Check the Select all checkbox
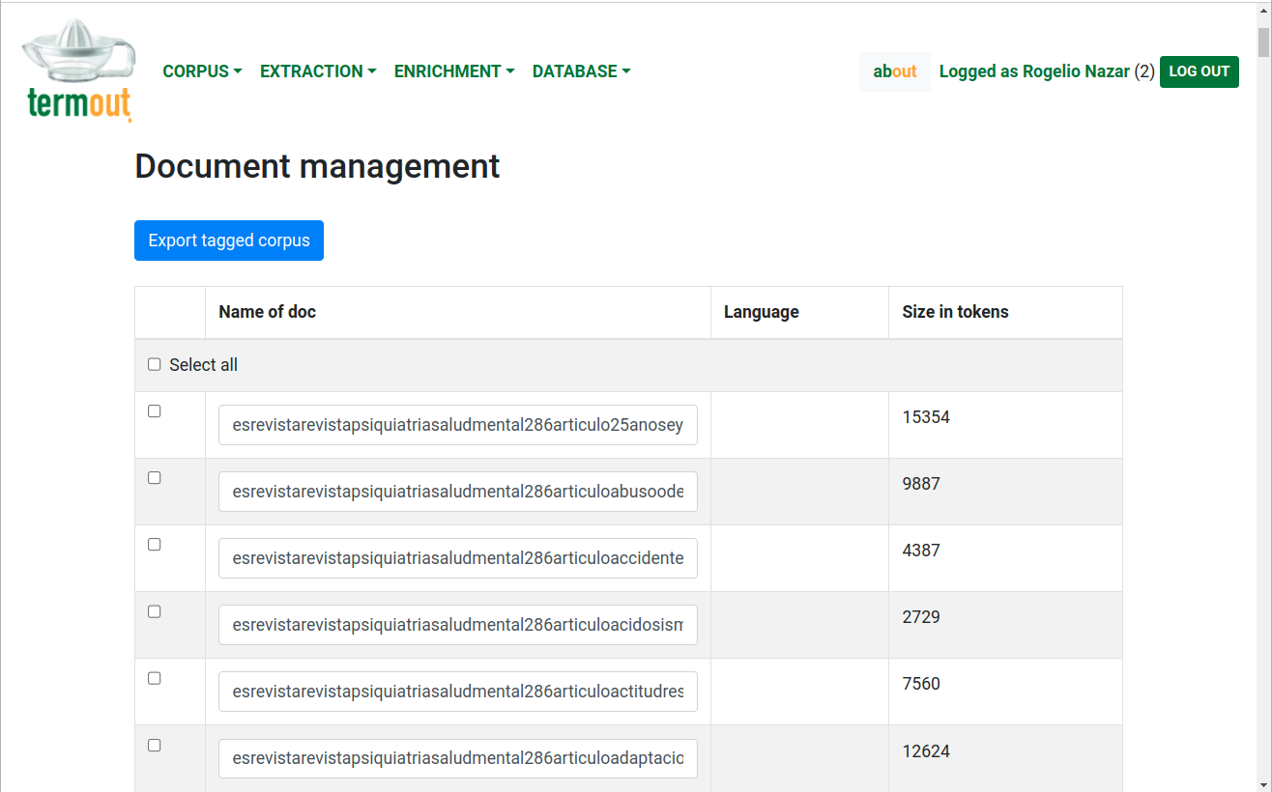 point(155,365)
